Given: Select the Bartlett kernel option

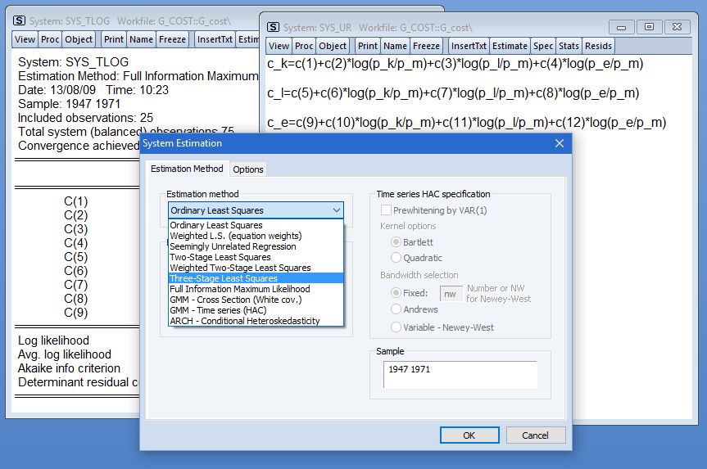Looking at the screenshot, I should pyautogui.click(x=397, y=242).
